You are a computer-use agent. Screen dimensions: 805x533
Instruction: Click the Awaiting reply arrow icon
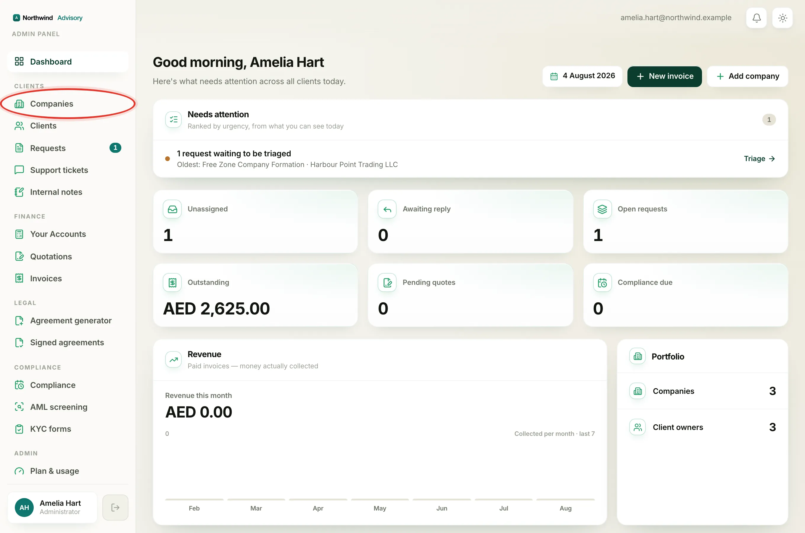pyautogui.click(x=387, y=209)
